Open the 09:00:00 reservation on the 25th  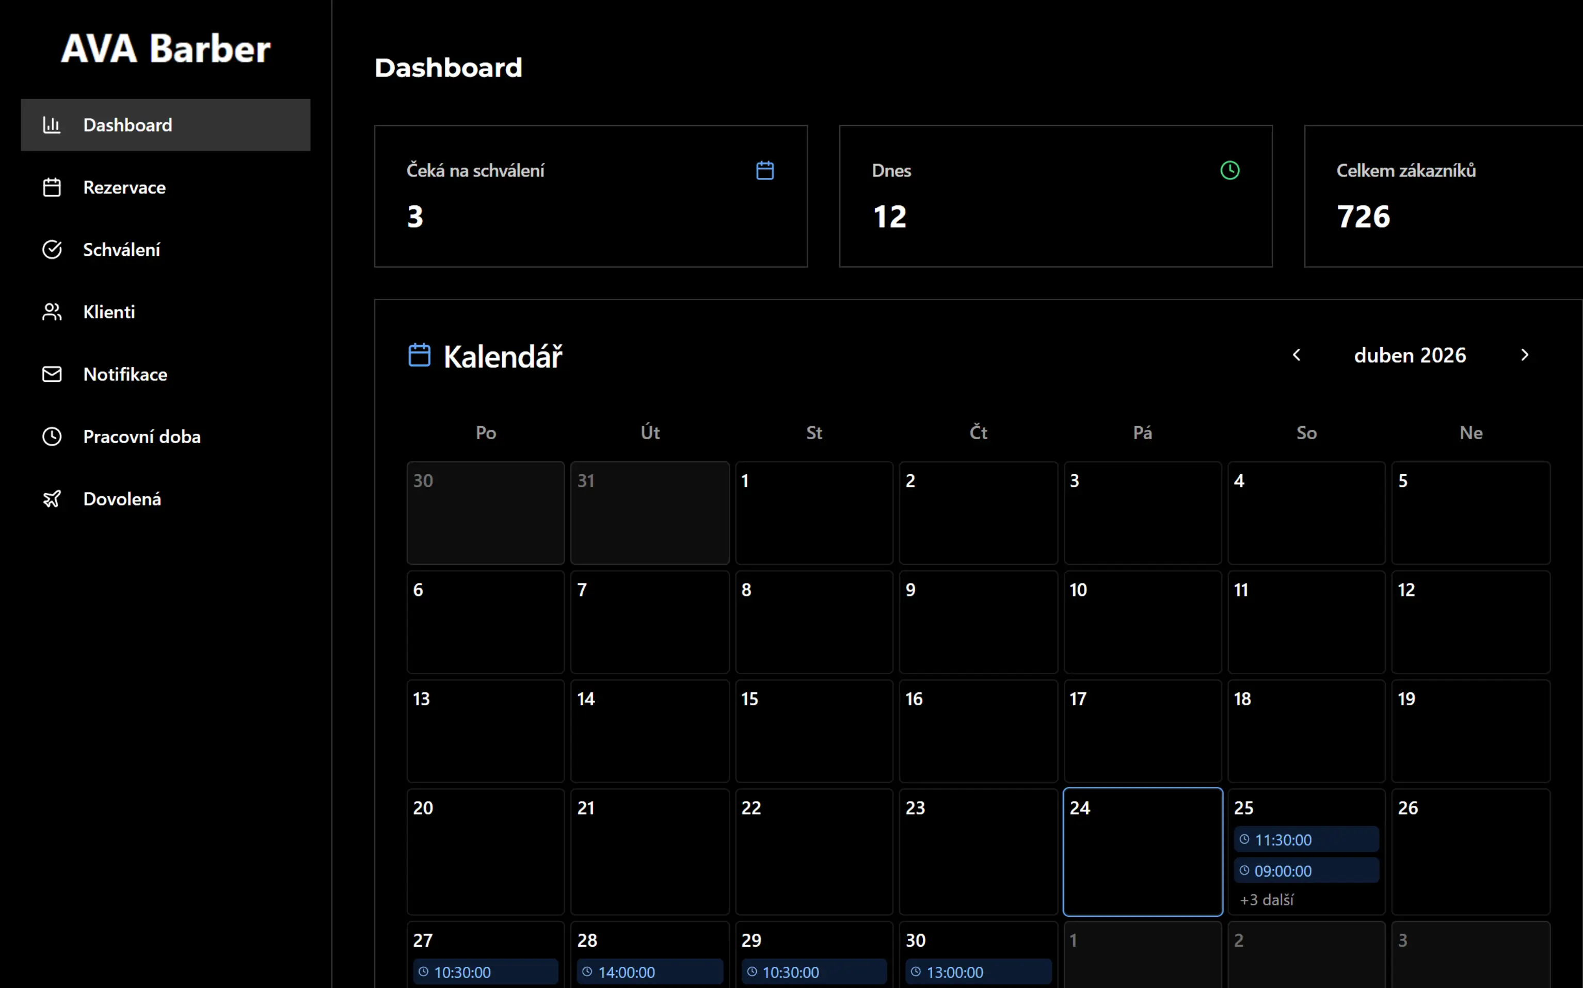pyautogui.click(x=1306, y=871)
